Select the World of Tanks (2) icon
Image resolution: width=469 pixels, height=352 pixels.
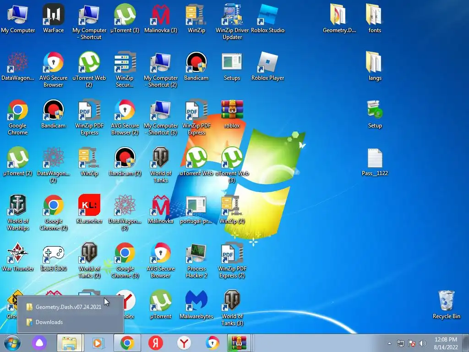tap(89, 260)
